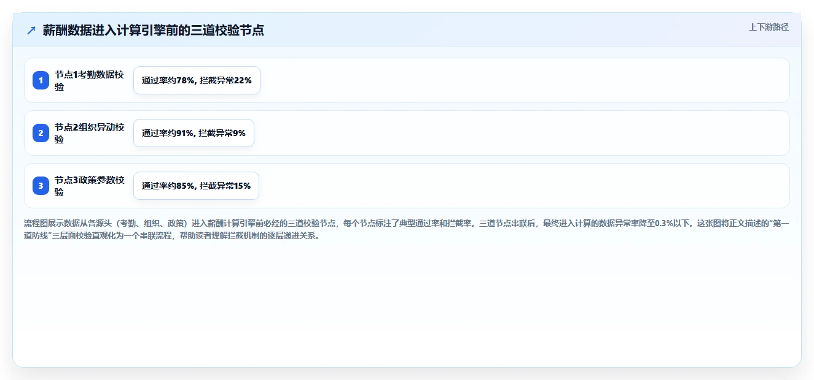Click the number 1 step badge
Image resolution: width=814 pixels, height=380 pixels.
(41, 80)
